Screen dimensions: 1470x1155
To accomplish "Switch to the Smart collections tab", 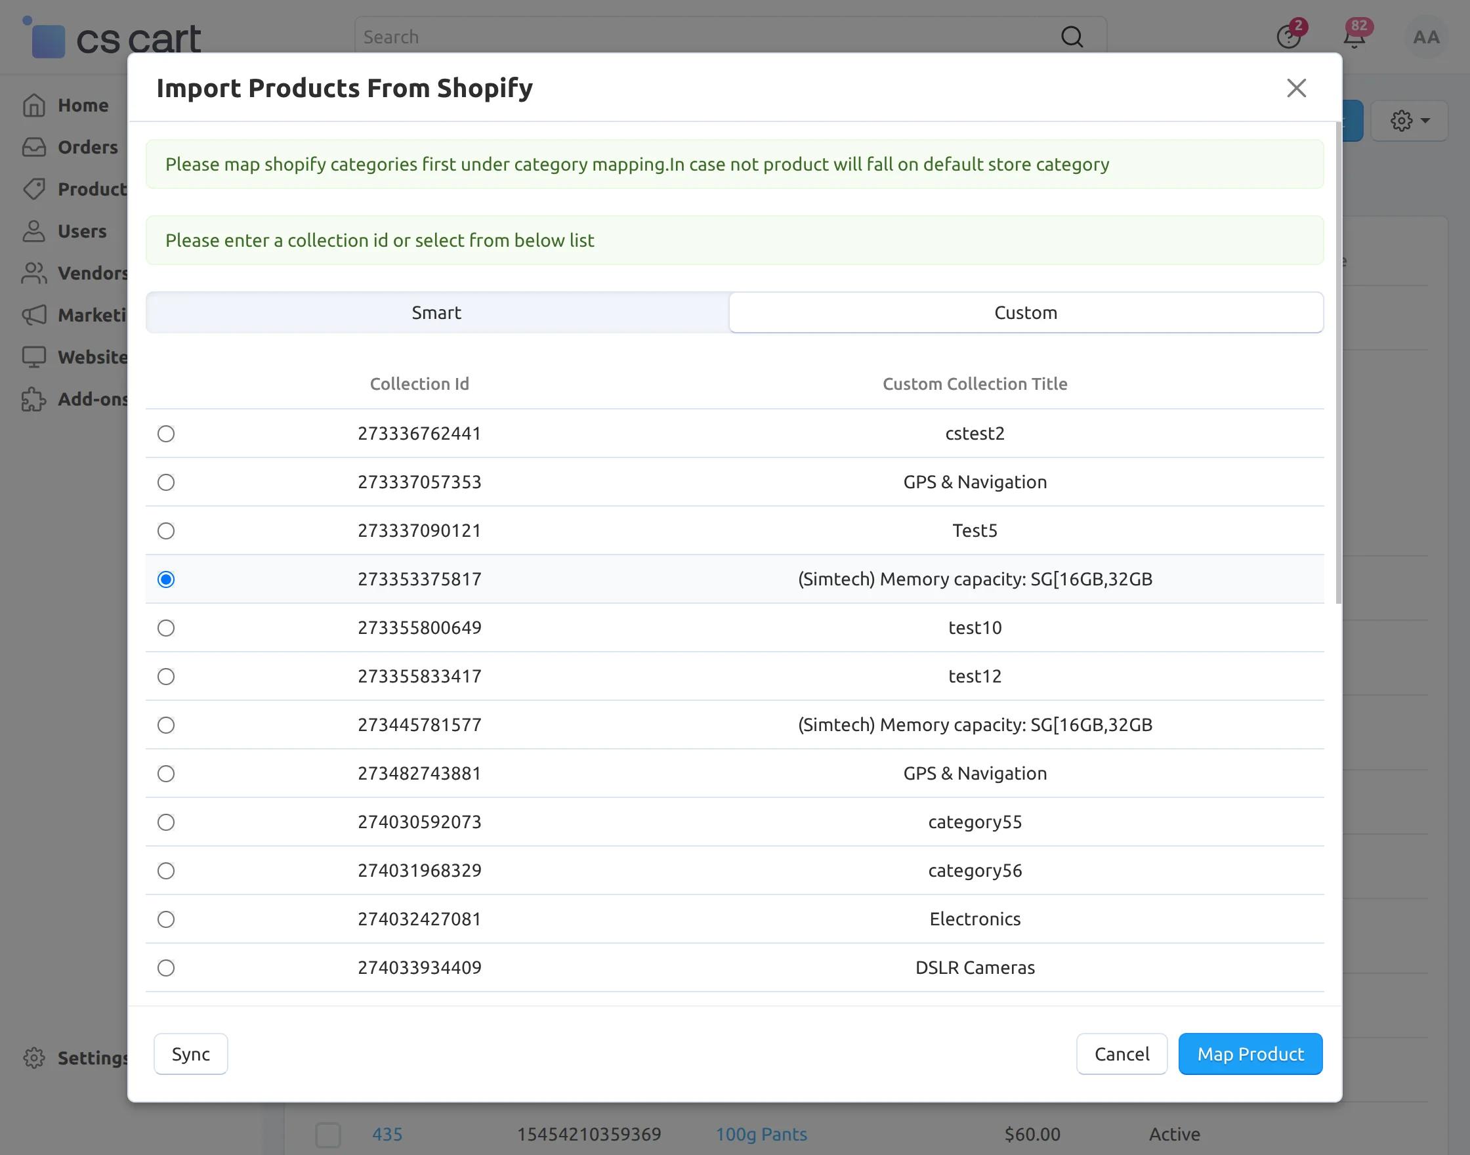I will pyautogui.click(x=437, y=312).
